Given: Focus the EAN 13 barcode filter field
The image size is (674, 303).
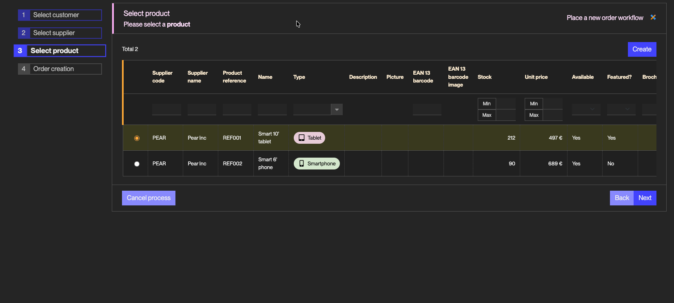Looking at the screenshot, I should [x=427, y=109].
